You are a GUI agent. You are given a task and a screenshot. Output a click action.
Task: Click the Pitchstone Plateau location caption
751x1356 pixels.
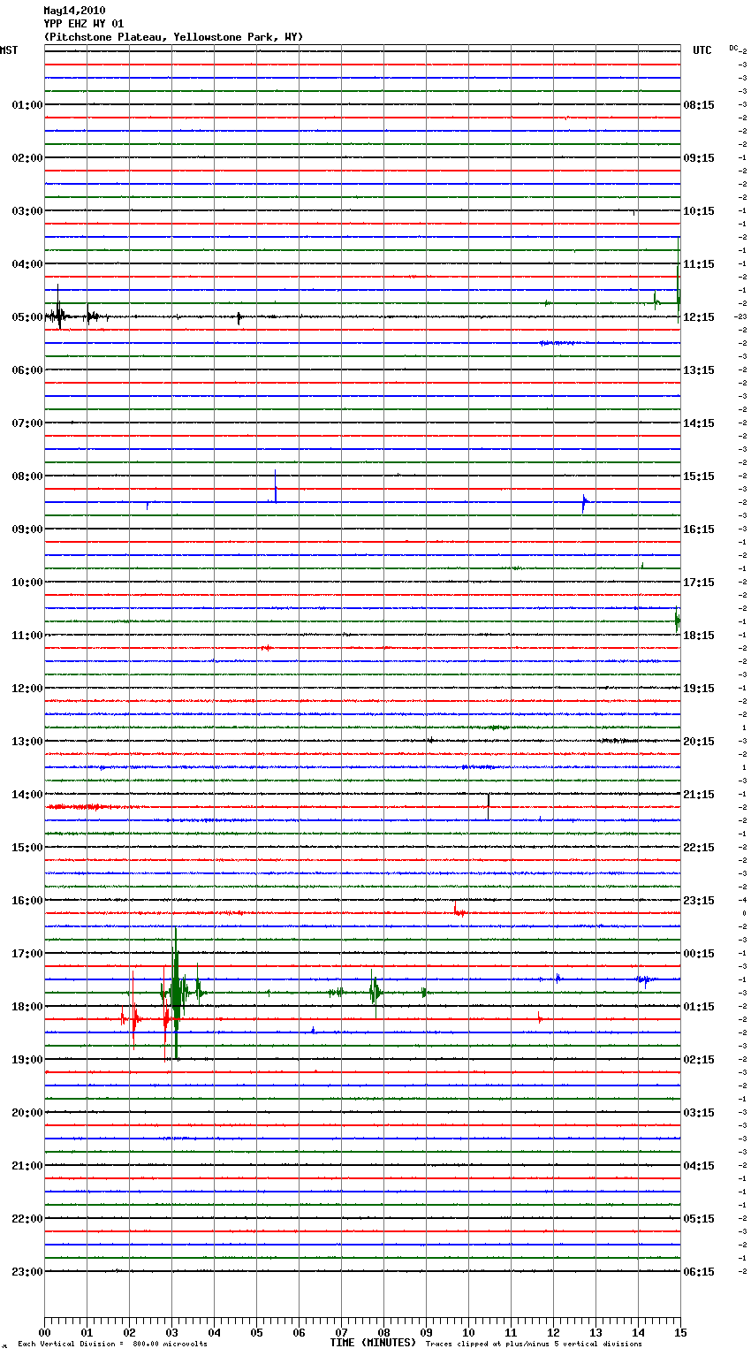pos(173,37)
